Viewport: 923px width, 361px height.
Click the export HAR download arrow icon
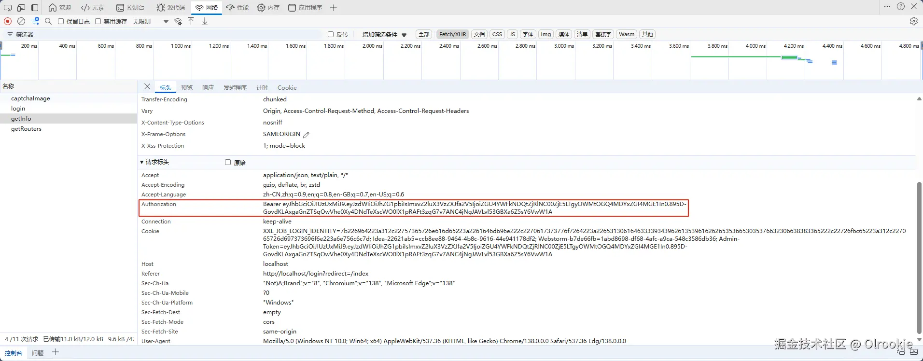(205, 21)
